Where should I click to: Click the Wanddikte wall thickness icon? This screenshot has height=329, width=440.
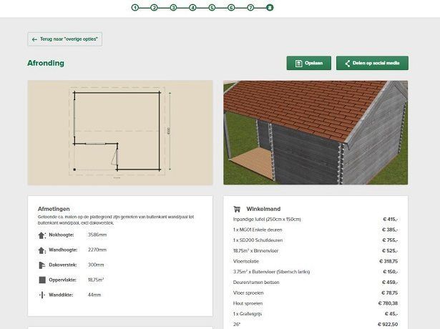pyautogui.click(x=41, y=295)
